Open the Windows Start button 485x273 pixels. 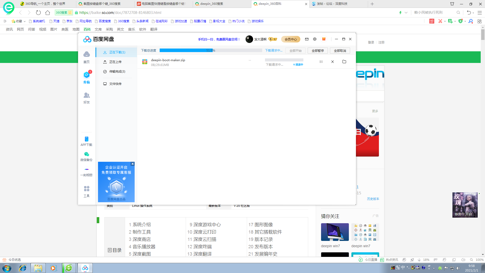7,268
